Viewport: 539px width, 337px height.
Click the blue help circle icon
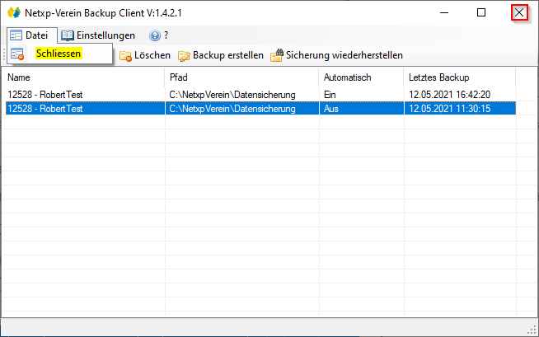click(155, 35)
